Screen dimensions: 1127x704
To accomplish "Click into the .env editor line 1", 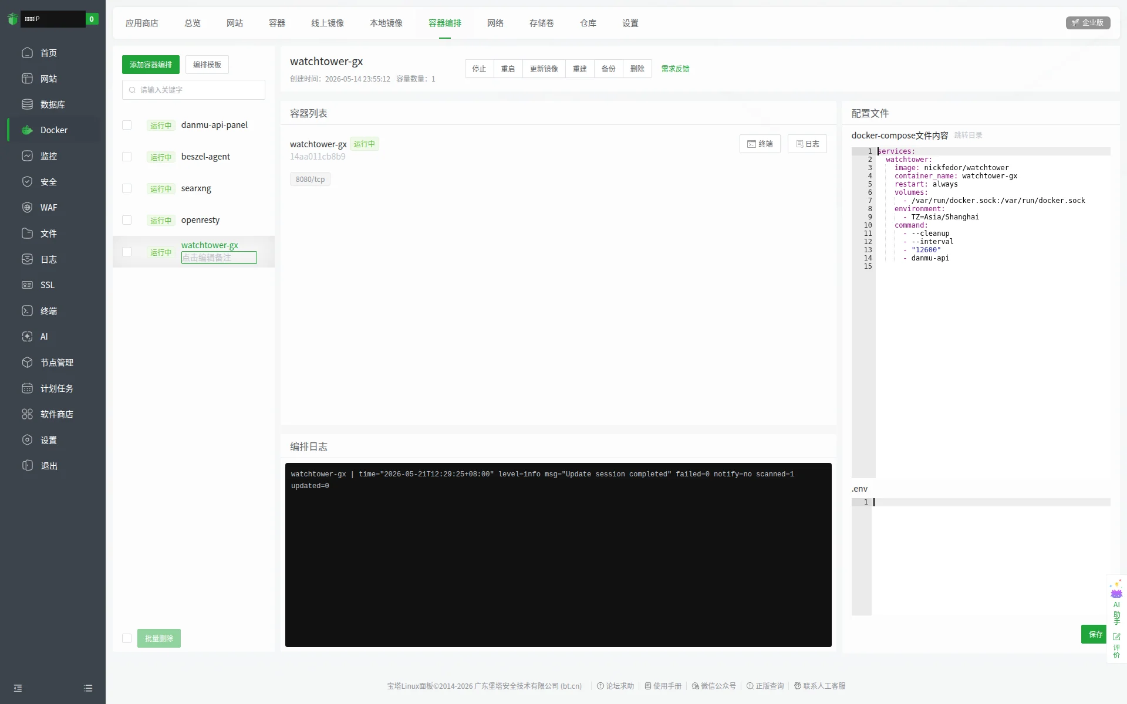I will (x=992, y=502).
